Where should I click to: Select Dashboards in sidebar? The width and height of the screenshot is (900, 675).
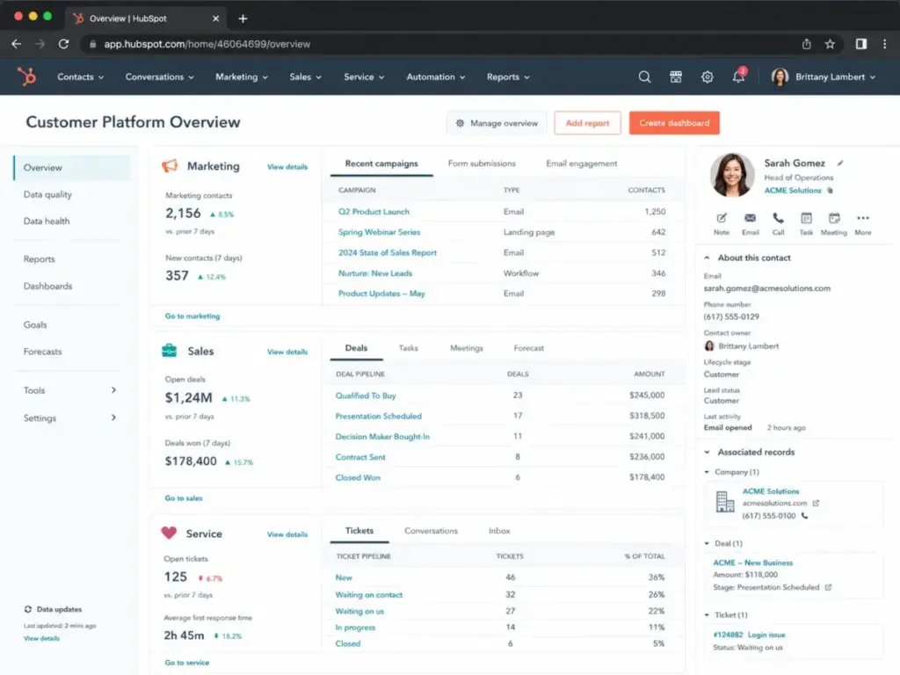click(x=47, y=286)
